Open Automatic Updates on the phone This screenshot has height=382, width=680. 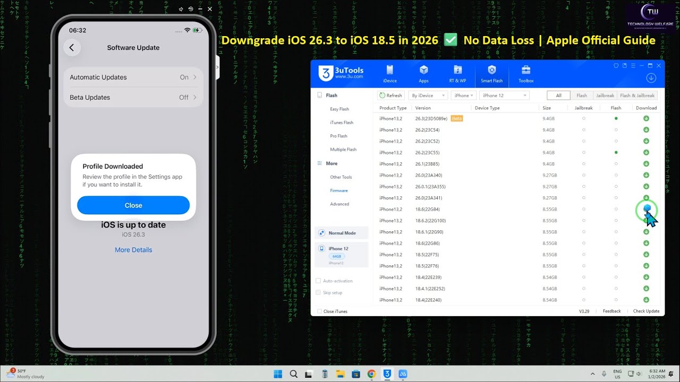tap(133, 77)
